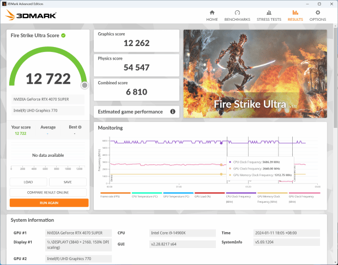Screen dimensions: 338x265
Task: Click the LOAD button
Action: click(28, 182)
